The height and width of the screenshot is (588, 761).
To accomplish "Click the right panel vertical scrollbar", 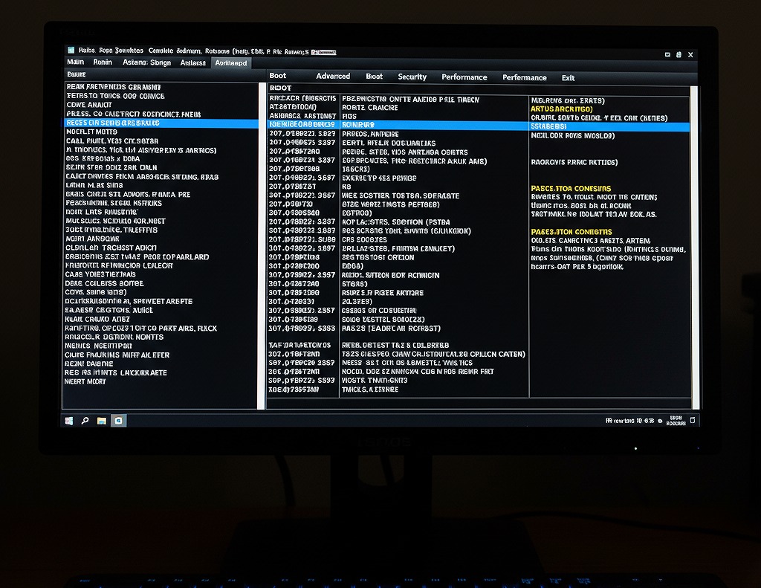I will [x=695, y=245].
